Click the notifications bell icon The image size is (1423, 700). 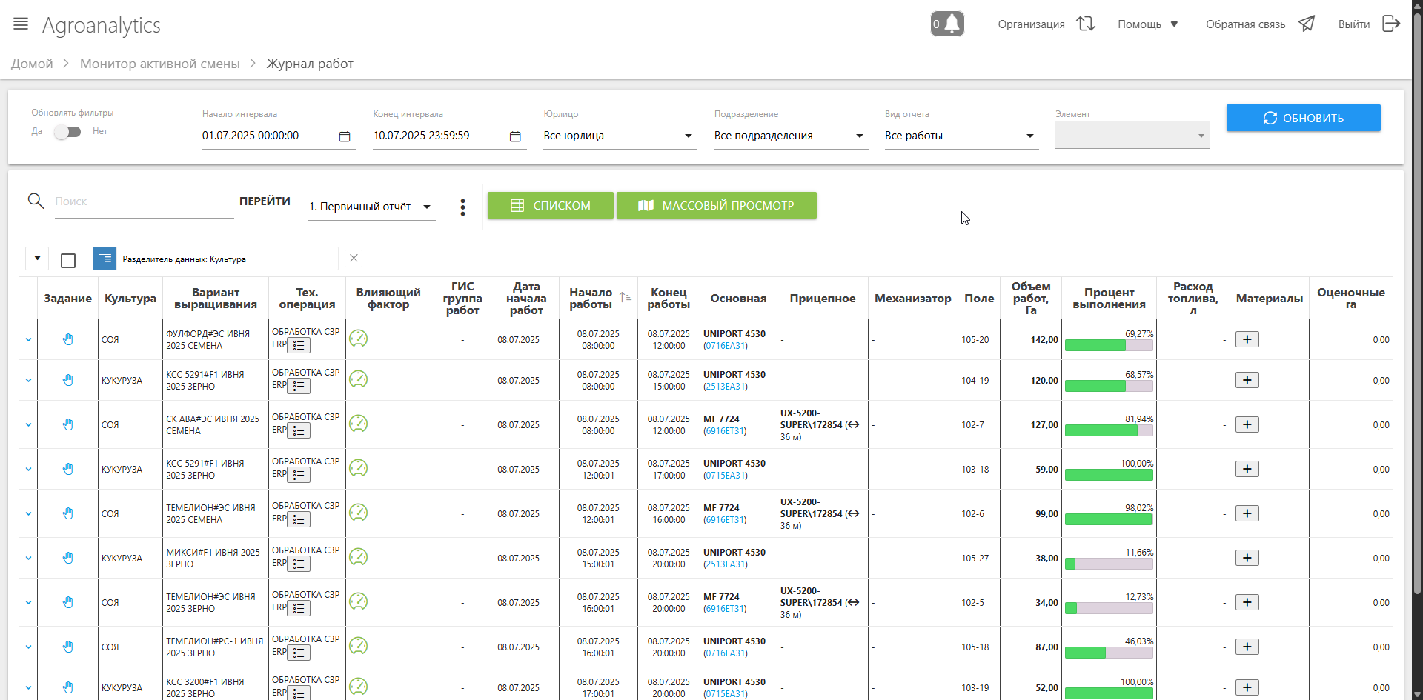point(947,24)
